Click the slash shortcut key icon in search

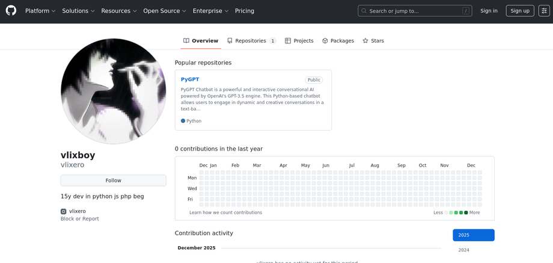point(466,11)
